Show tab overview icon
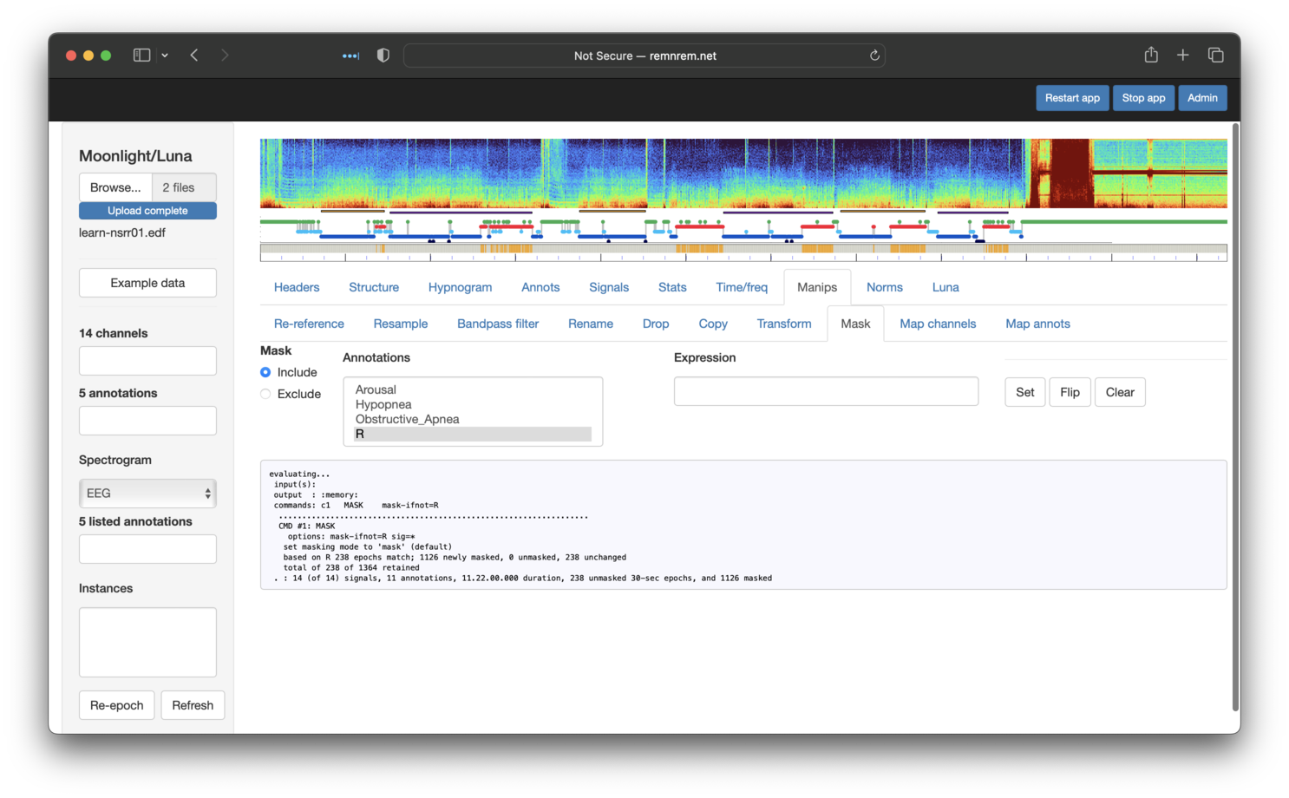The width and height of the screenshot is (1289, 798). [1215, 56]
